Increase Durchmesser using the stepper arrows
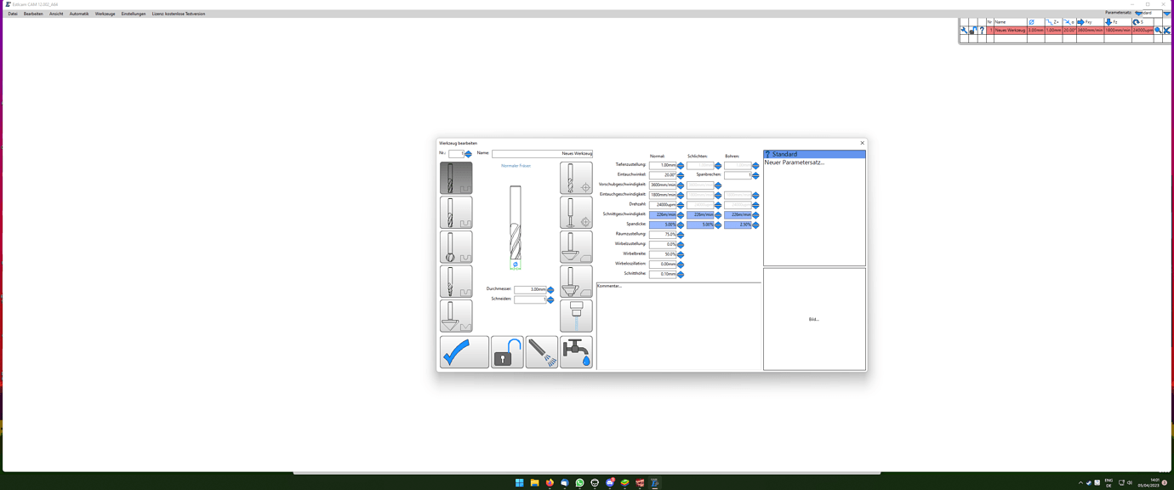The height and width of the screenshot is (490, 1174). (x=550, y=288)
